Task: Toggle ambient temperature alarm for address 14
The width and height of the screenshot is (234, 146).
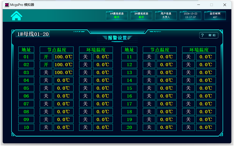Action: 188,80
